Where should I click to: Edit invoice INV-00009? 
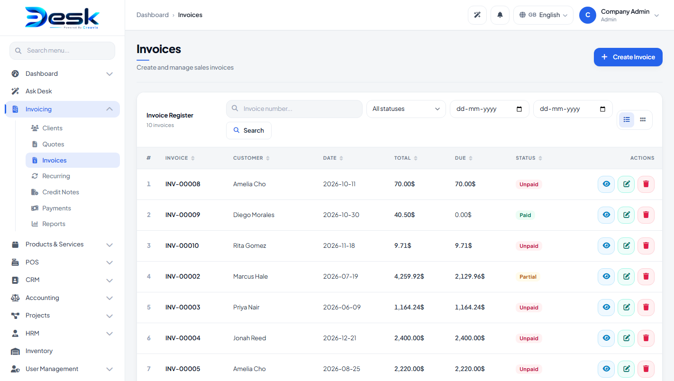coord(626,215)
